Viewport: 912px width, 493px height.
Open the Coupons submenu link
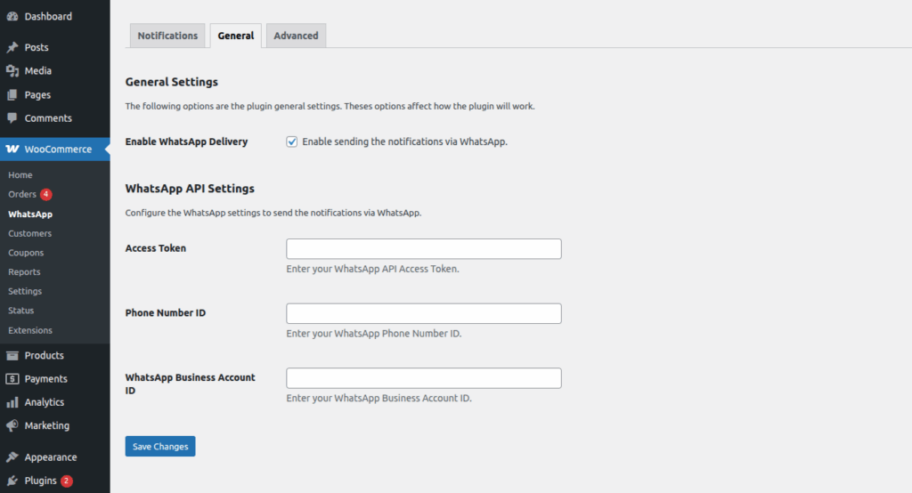pyautogui.click(x=26, y=253)
